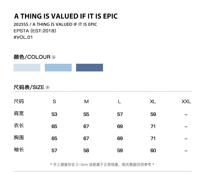206x178 pixels.
Task: Click the M size column header
Action: (x=87, y=102)
